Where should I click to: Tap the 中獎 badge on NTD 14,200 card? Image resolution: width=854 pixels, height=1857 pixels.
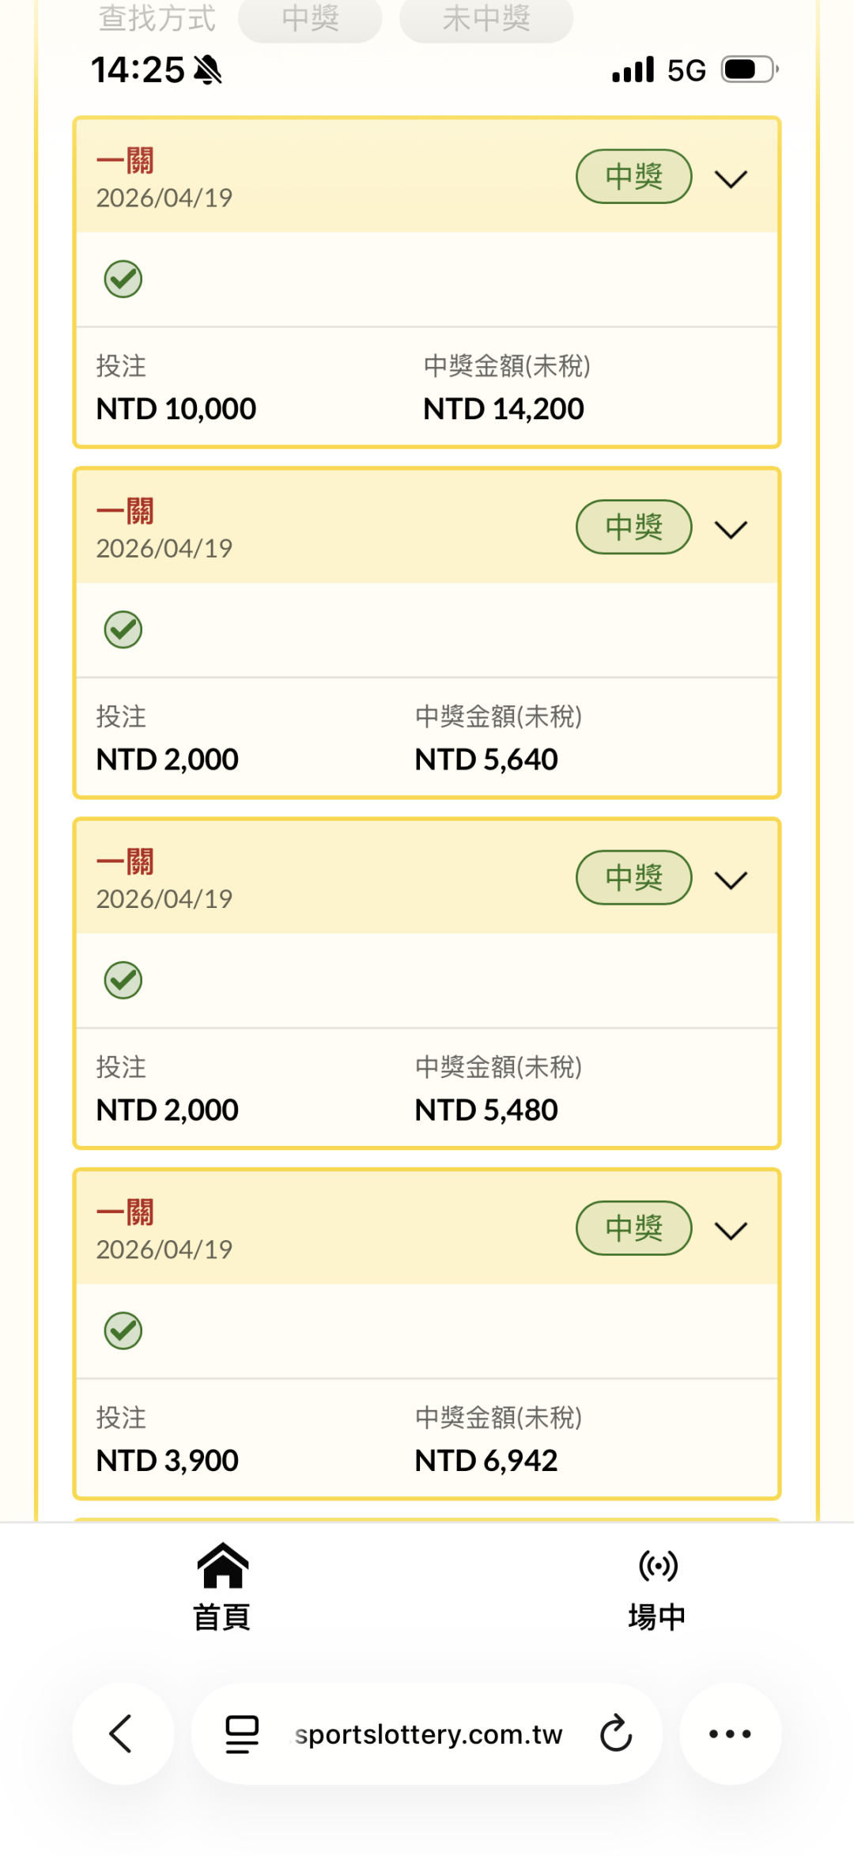(633, 176)
